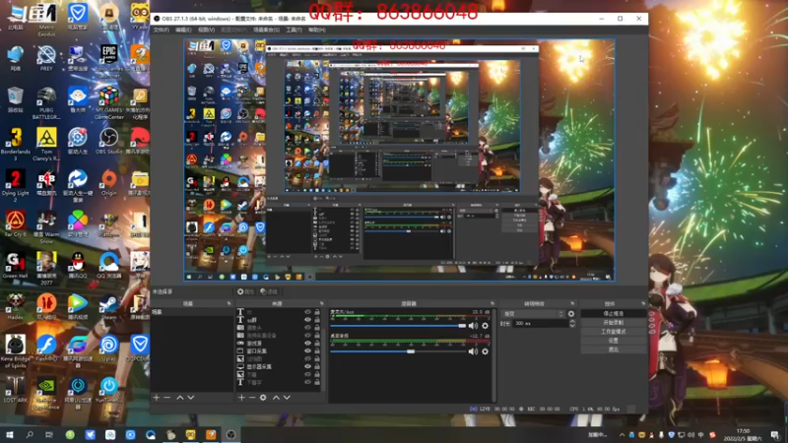Mute the 桌面音频 speaker icon

pos(473,351)
